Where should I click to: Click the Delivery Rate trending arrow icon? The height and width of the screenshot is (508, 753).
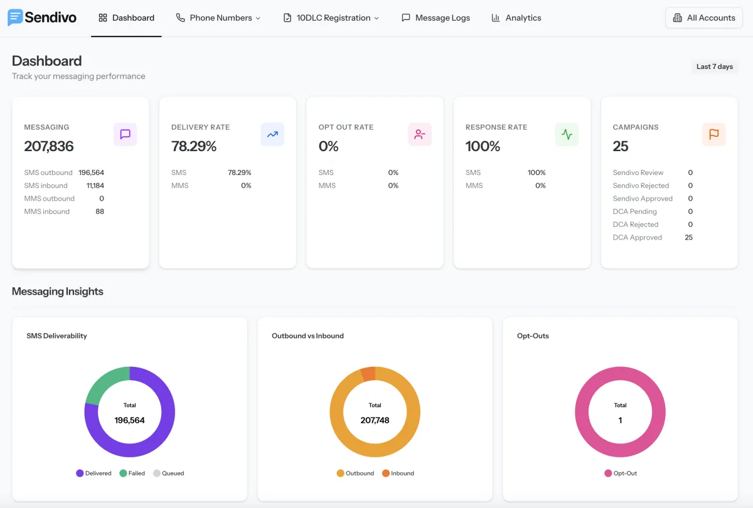(x=272, y=134)
